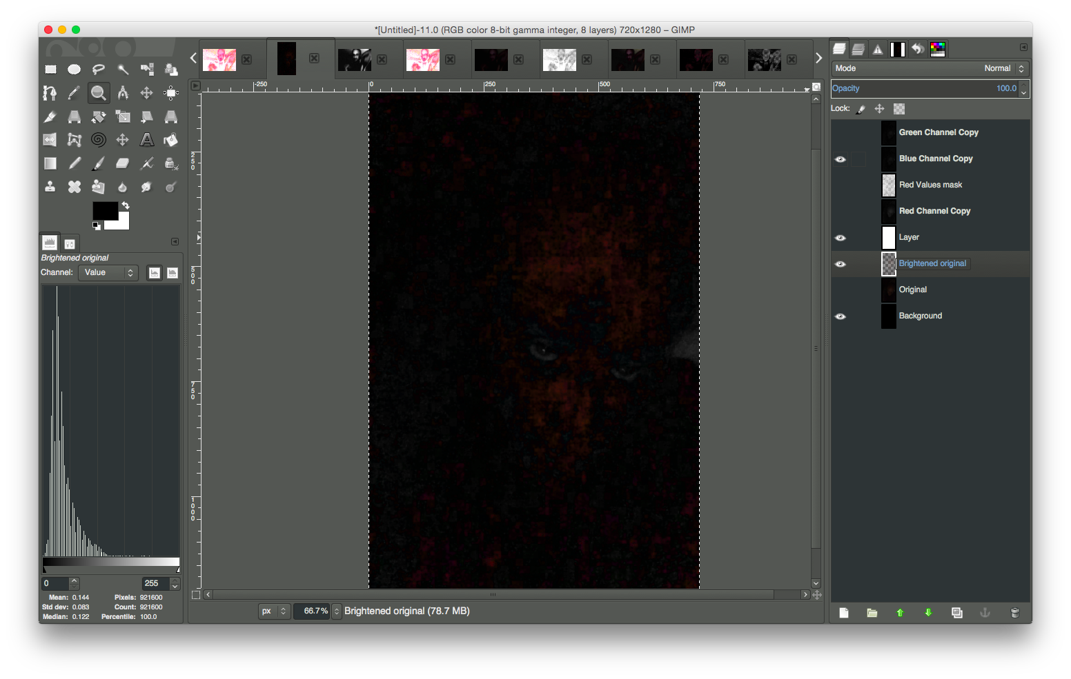Open the Colormap palette tab
This screenshot has width=1071, height=679.
[x=938, y=49]
